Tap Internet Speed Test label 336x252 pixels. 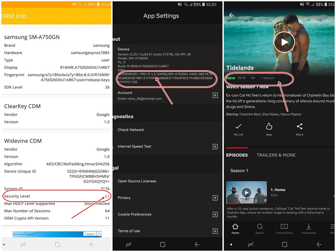(x=134, y=146)
